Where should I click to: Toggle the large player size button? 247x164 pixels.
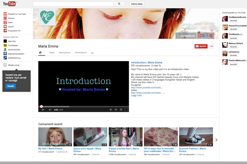[x=116, y=110]
